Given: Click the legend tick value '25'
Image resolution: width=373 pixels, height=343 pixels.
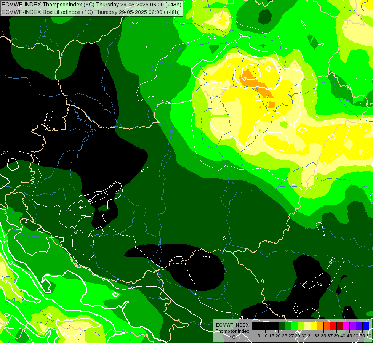Looking at the screenshot, I should pyautogui.click(x=285, y=336).
